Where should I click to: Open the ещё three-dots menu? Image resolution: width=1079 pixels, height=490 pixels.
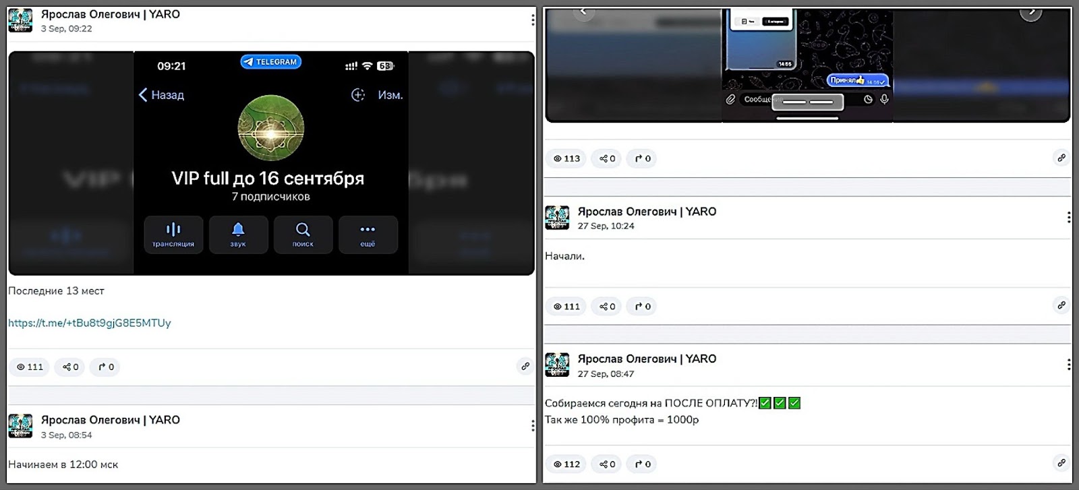coord(368,230)
